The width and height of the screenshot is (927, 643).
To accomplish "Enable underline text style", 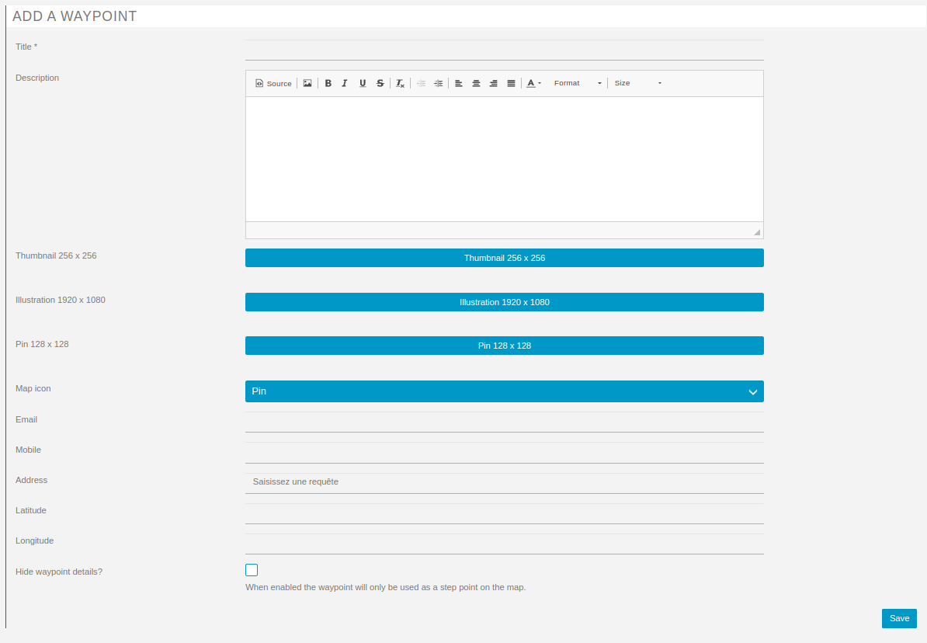I will (363, 83).
